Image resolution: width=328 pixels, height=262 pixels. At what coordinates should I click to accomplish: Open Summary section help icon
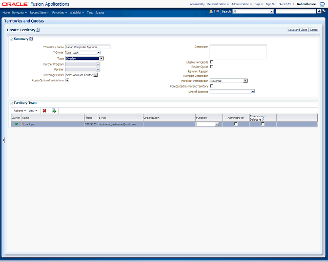click(x=31, y=39)
